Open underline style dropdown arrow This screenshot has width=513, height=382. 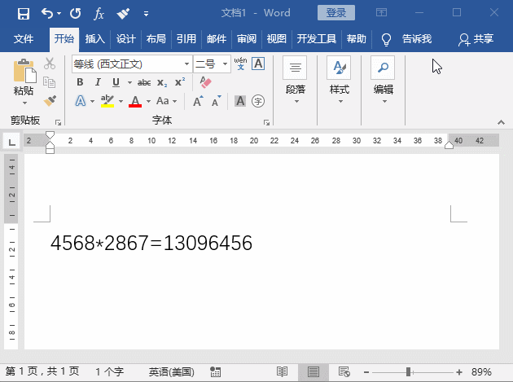coord(129,82)
